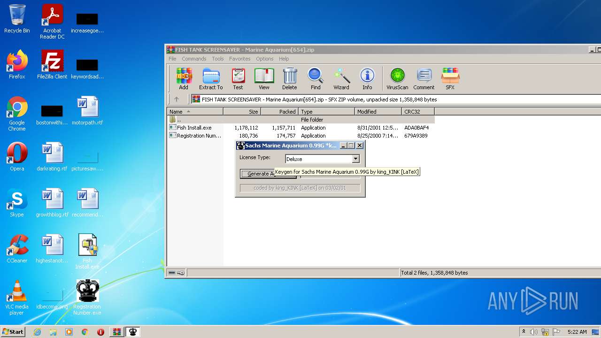
Task: Click the archive path address field
Action: point(395,99)
